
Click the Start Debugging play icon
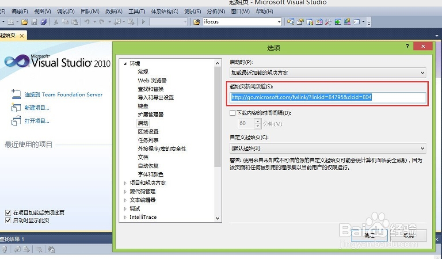[x=143, y=22]
